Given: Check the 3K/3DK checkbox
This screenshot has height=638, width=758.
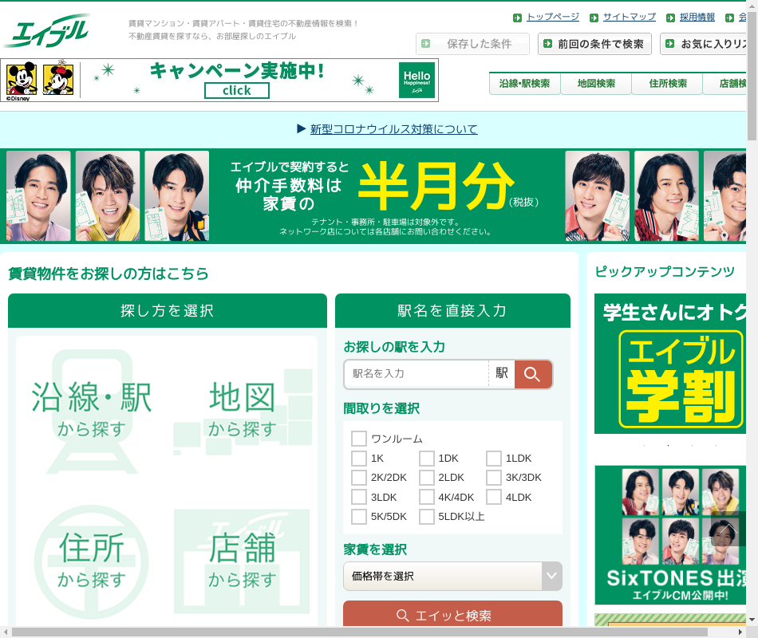Looking at the screenshot, I should click(494, 478).
